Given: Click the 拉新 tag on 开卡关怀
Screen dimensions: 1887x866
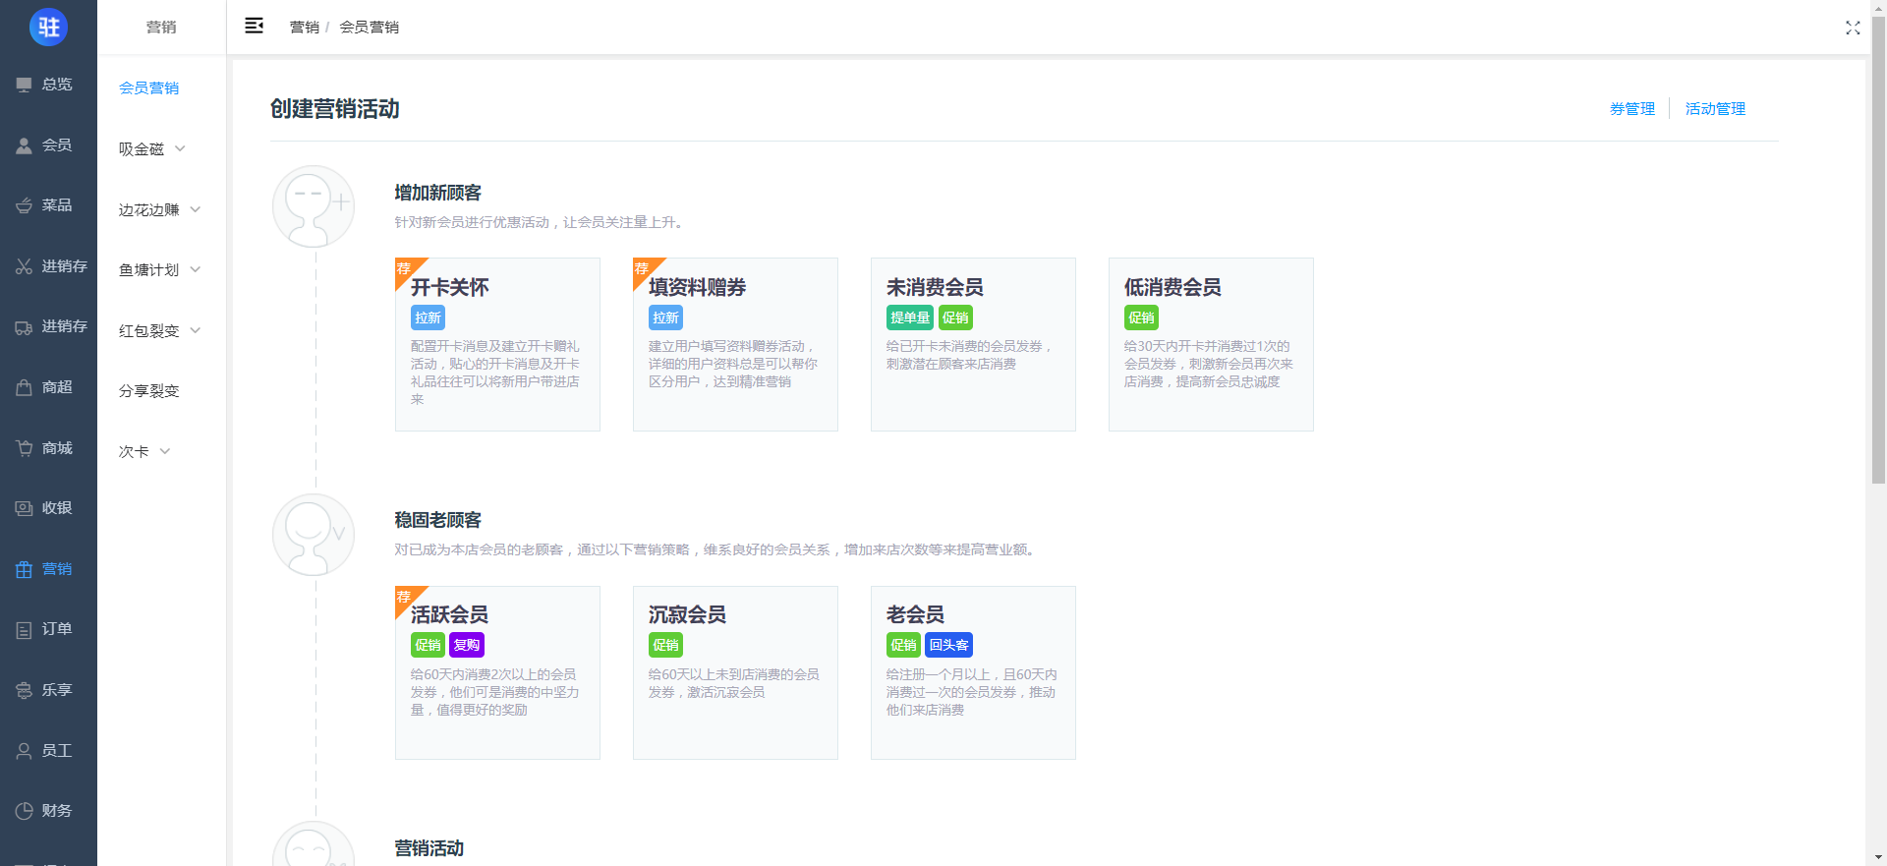Looking at the screenshot, I should click(x=428, y=318).
